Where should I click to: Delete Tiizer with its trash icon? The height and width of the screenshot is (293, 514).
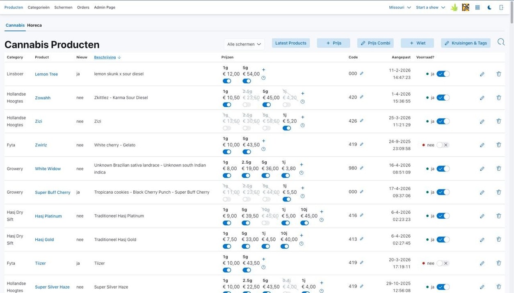pos(498,263)
